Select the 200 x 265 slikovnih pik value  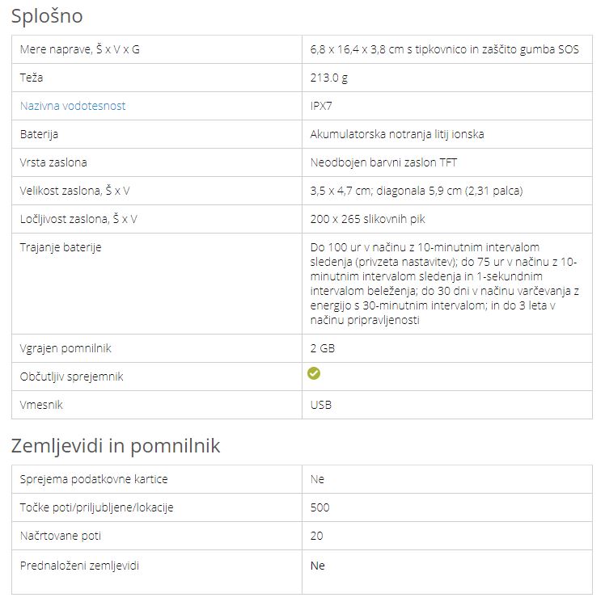(x=367, y=219)
